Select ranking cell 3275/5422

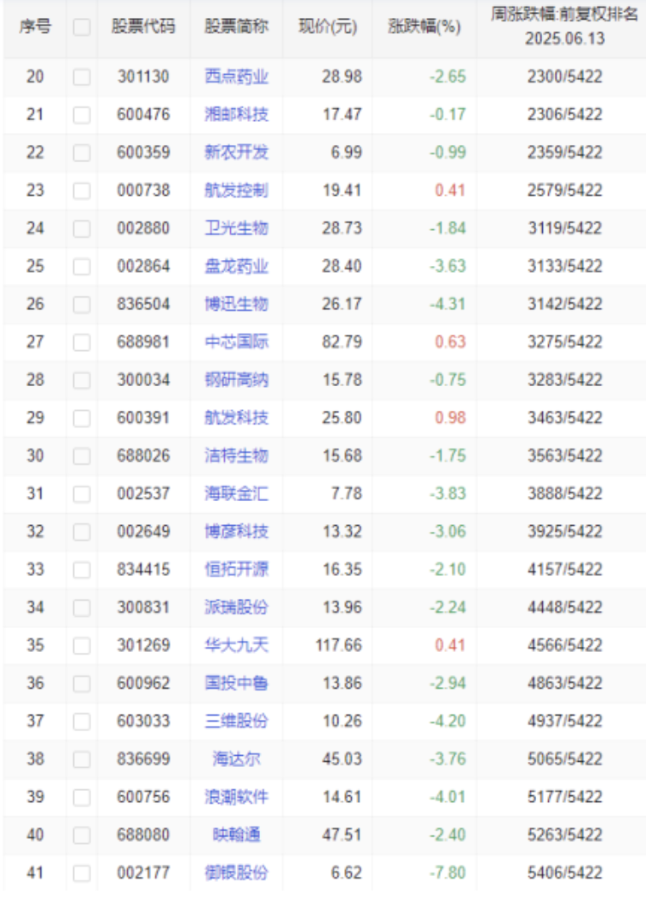(565, 342)
